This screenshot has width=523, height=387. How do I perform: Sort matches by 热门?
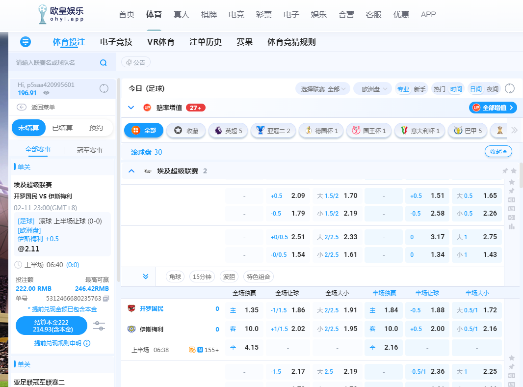pos(440,89)
